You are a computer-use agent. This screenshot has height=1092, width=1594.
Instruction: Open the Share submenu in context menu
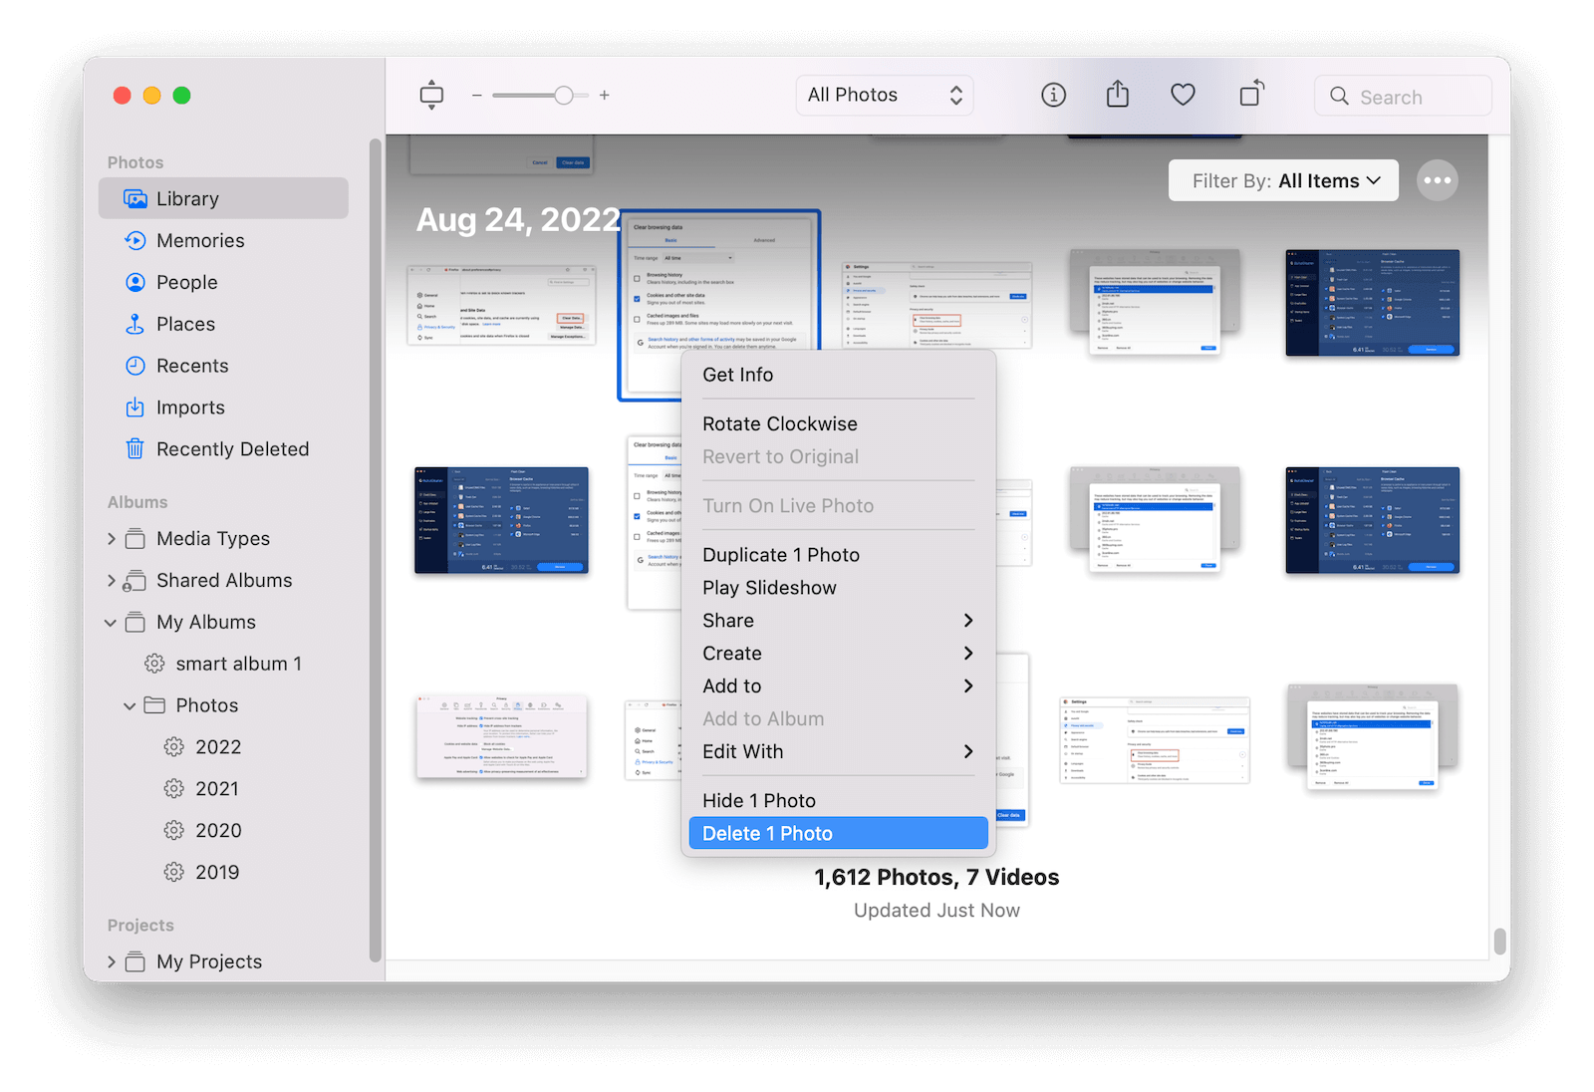(838, 621)
